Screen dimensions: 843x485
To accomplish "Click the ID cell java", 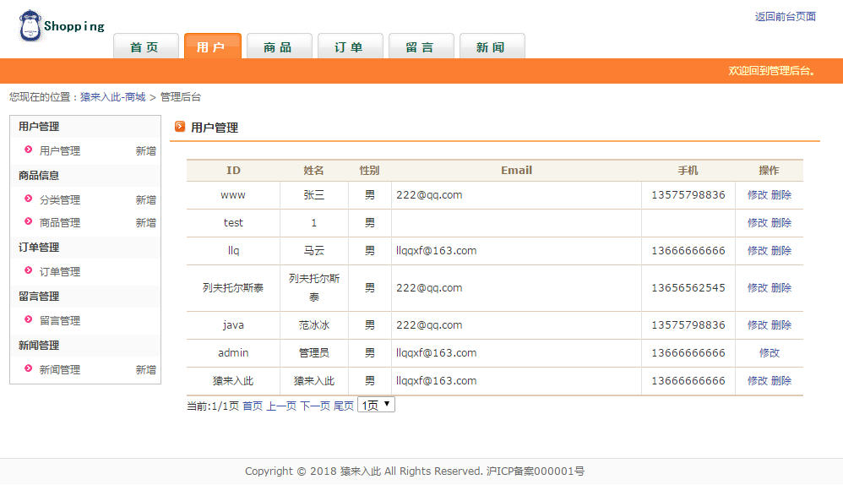I will (x=233, y=324).
